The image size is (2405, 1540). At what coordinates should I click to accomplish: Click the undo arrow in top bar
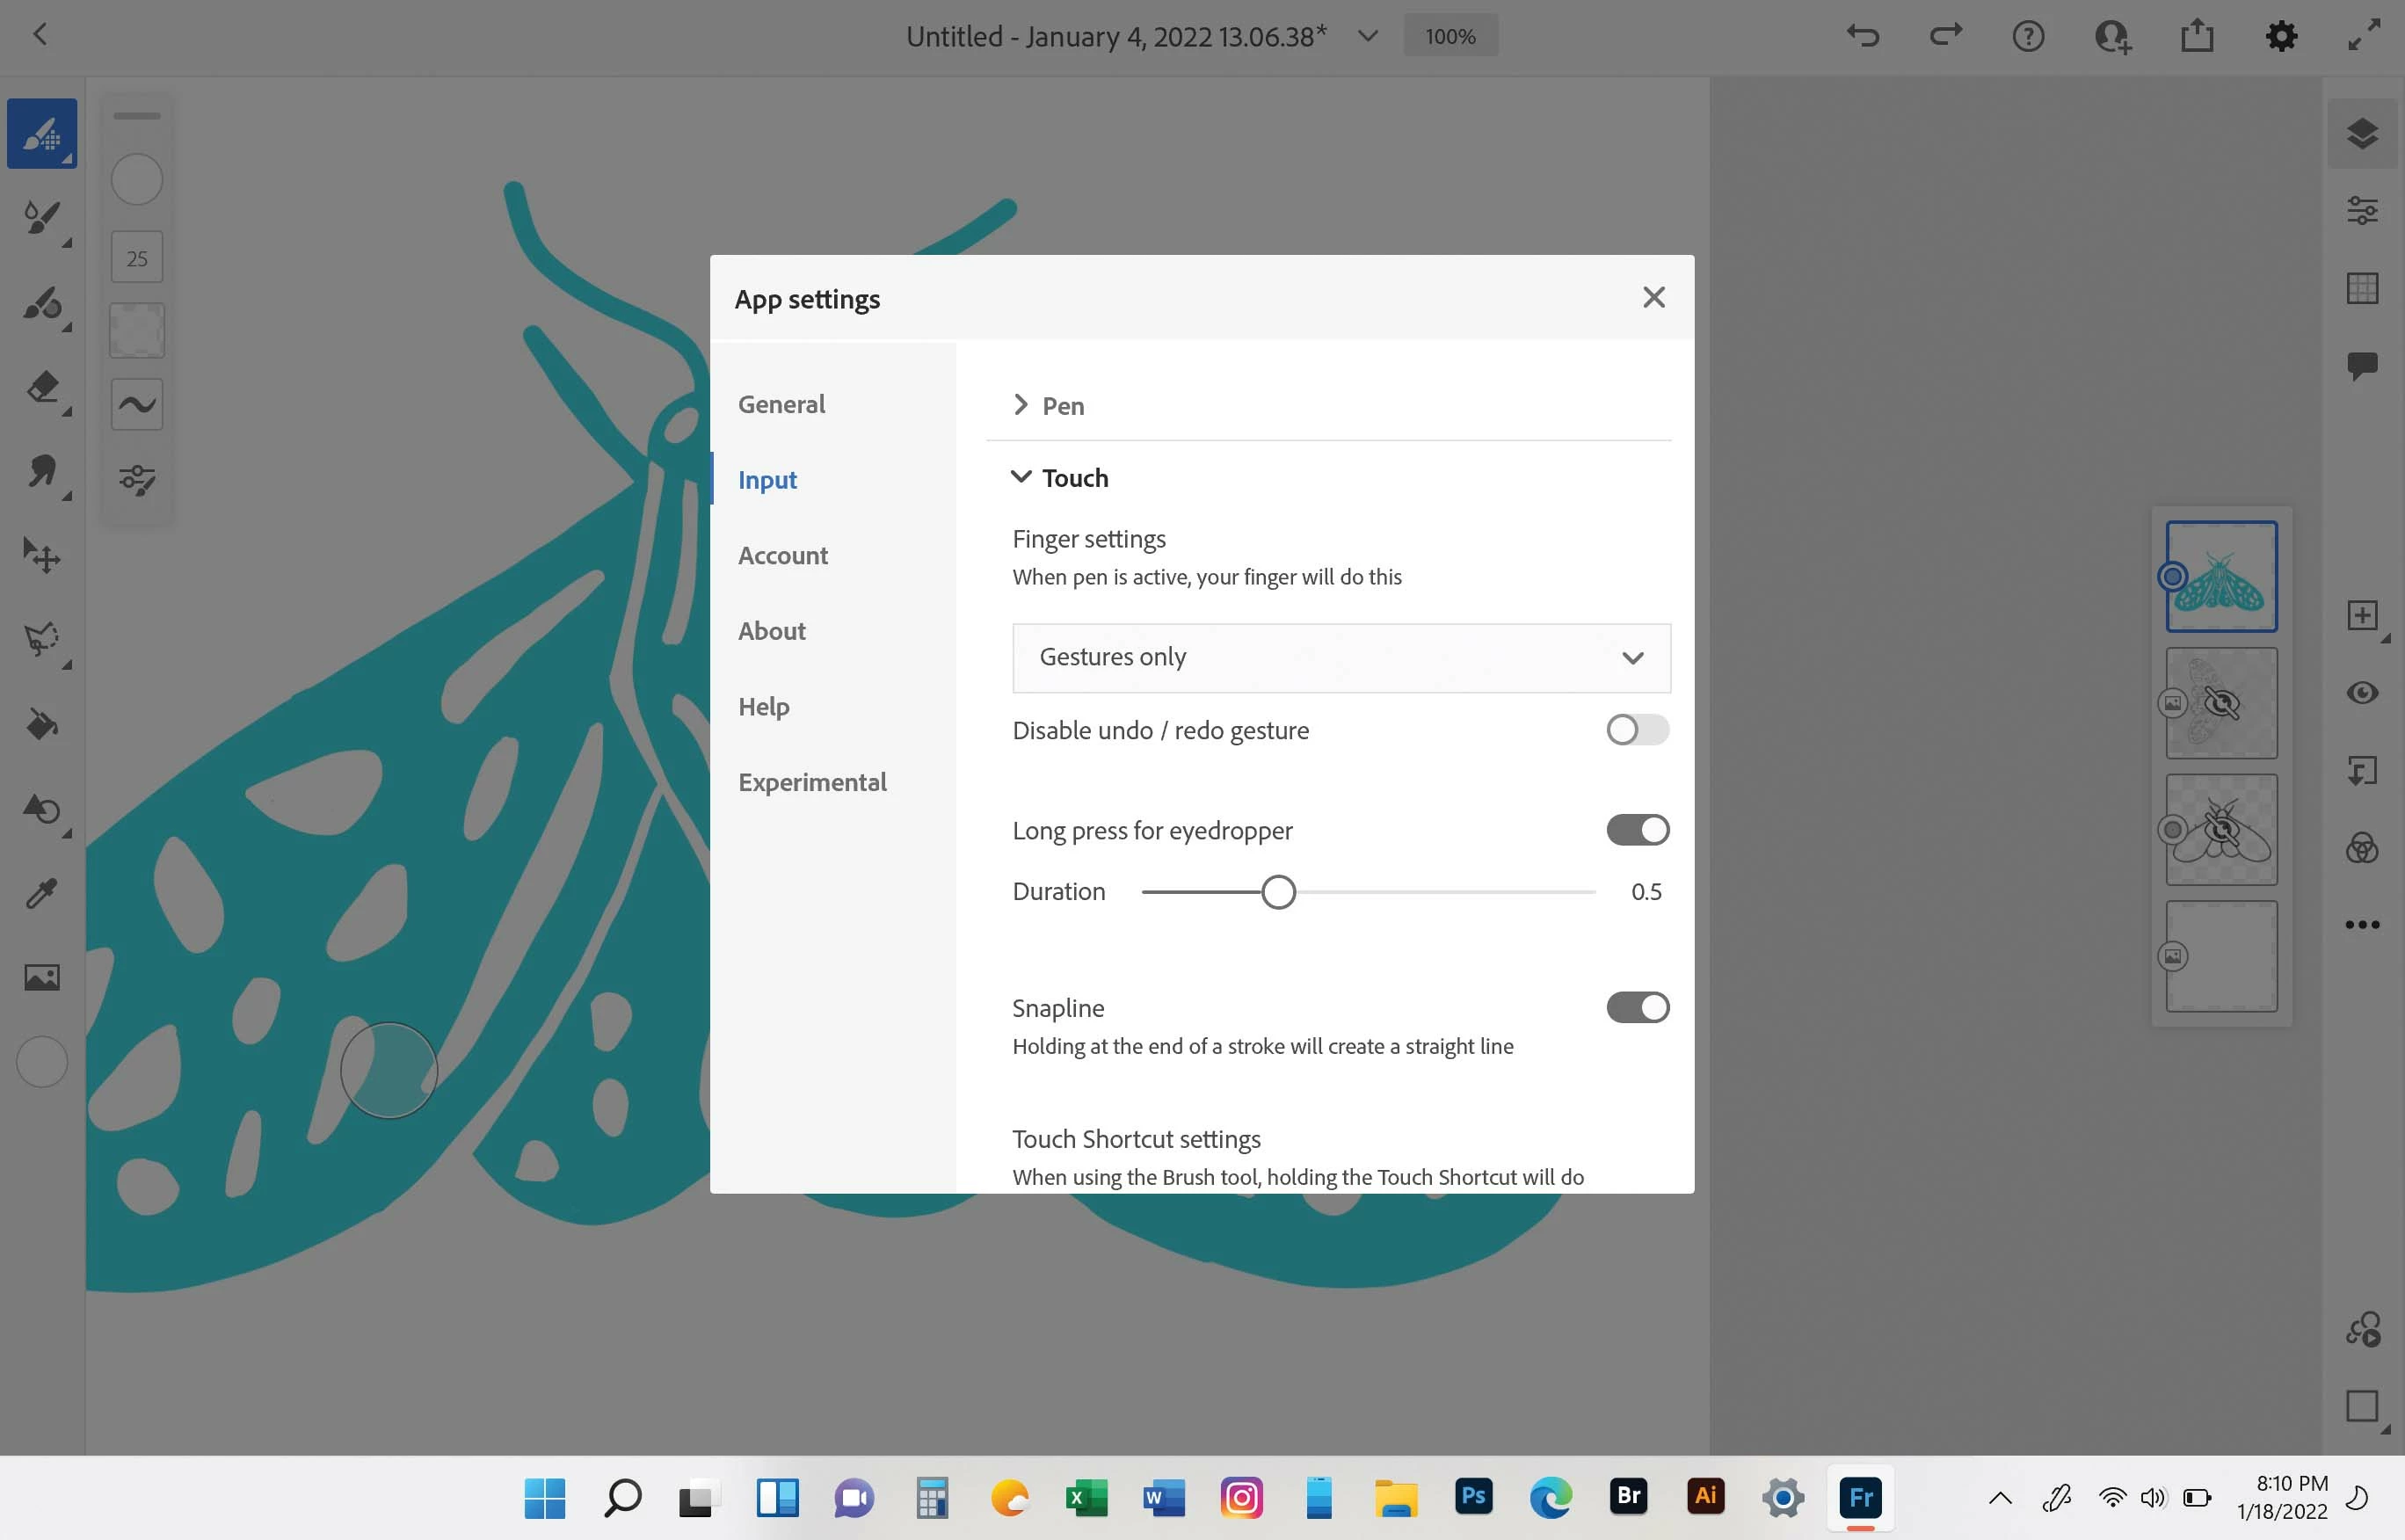[1862, 36]
